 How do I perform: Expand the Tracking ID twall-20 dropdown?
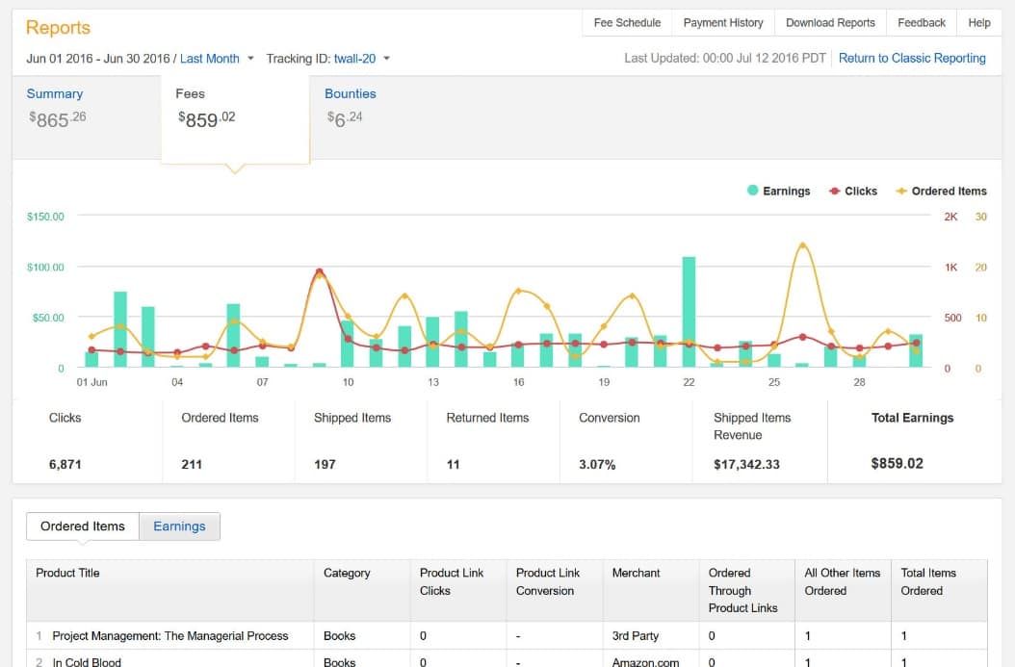[x=361, y=59]
